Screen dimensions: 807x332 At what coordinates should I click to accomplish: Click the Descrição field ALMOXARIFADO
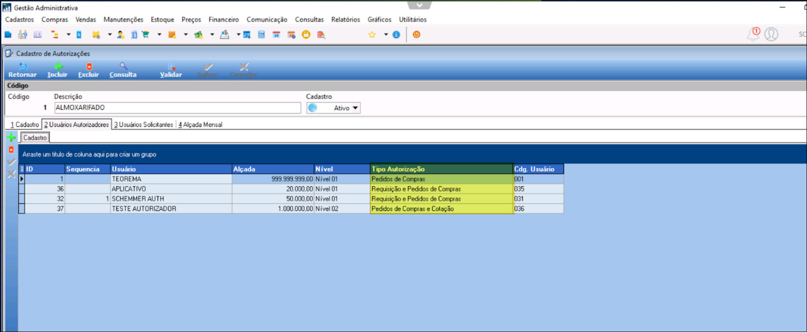pyautogui.click(x=178, y=108)
